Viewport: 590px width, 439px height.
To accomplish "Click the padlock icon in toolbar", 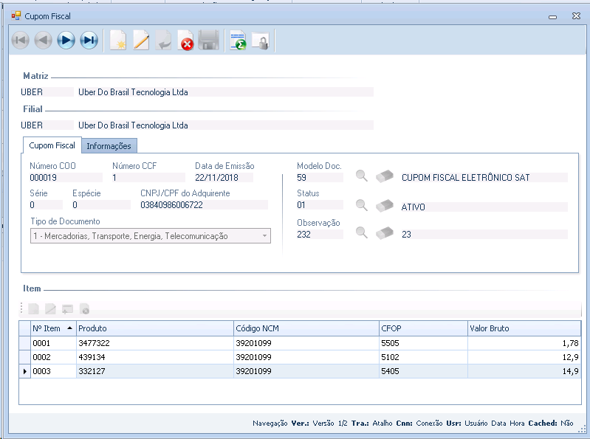I will (260, 41).
